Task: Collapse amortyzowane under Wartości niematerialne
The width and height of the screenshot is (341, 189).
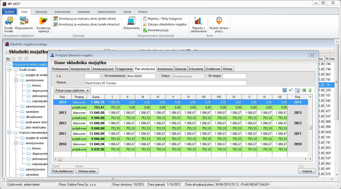Action: [x=16, y=143]
